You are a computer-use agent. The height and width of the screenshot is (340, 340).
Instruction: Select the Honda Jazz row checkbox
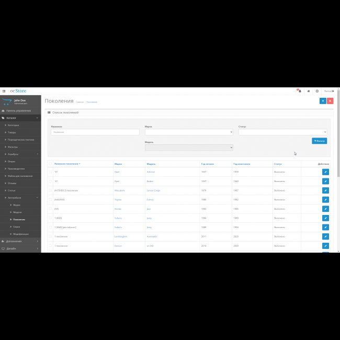(x=50, y=209)
